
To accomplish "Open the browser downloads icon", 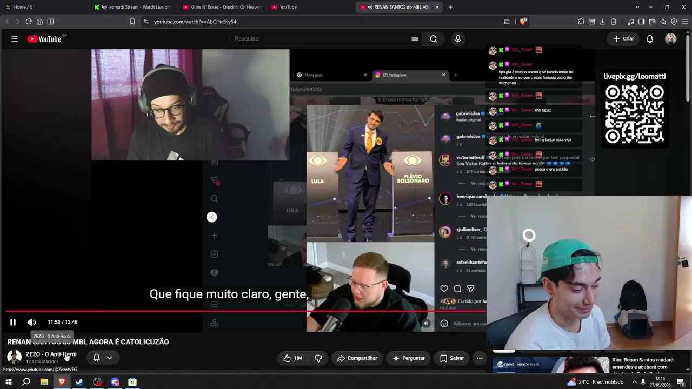I will 602,22.
